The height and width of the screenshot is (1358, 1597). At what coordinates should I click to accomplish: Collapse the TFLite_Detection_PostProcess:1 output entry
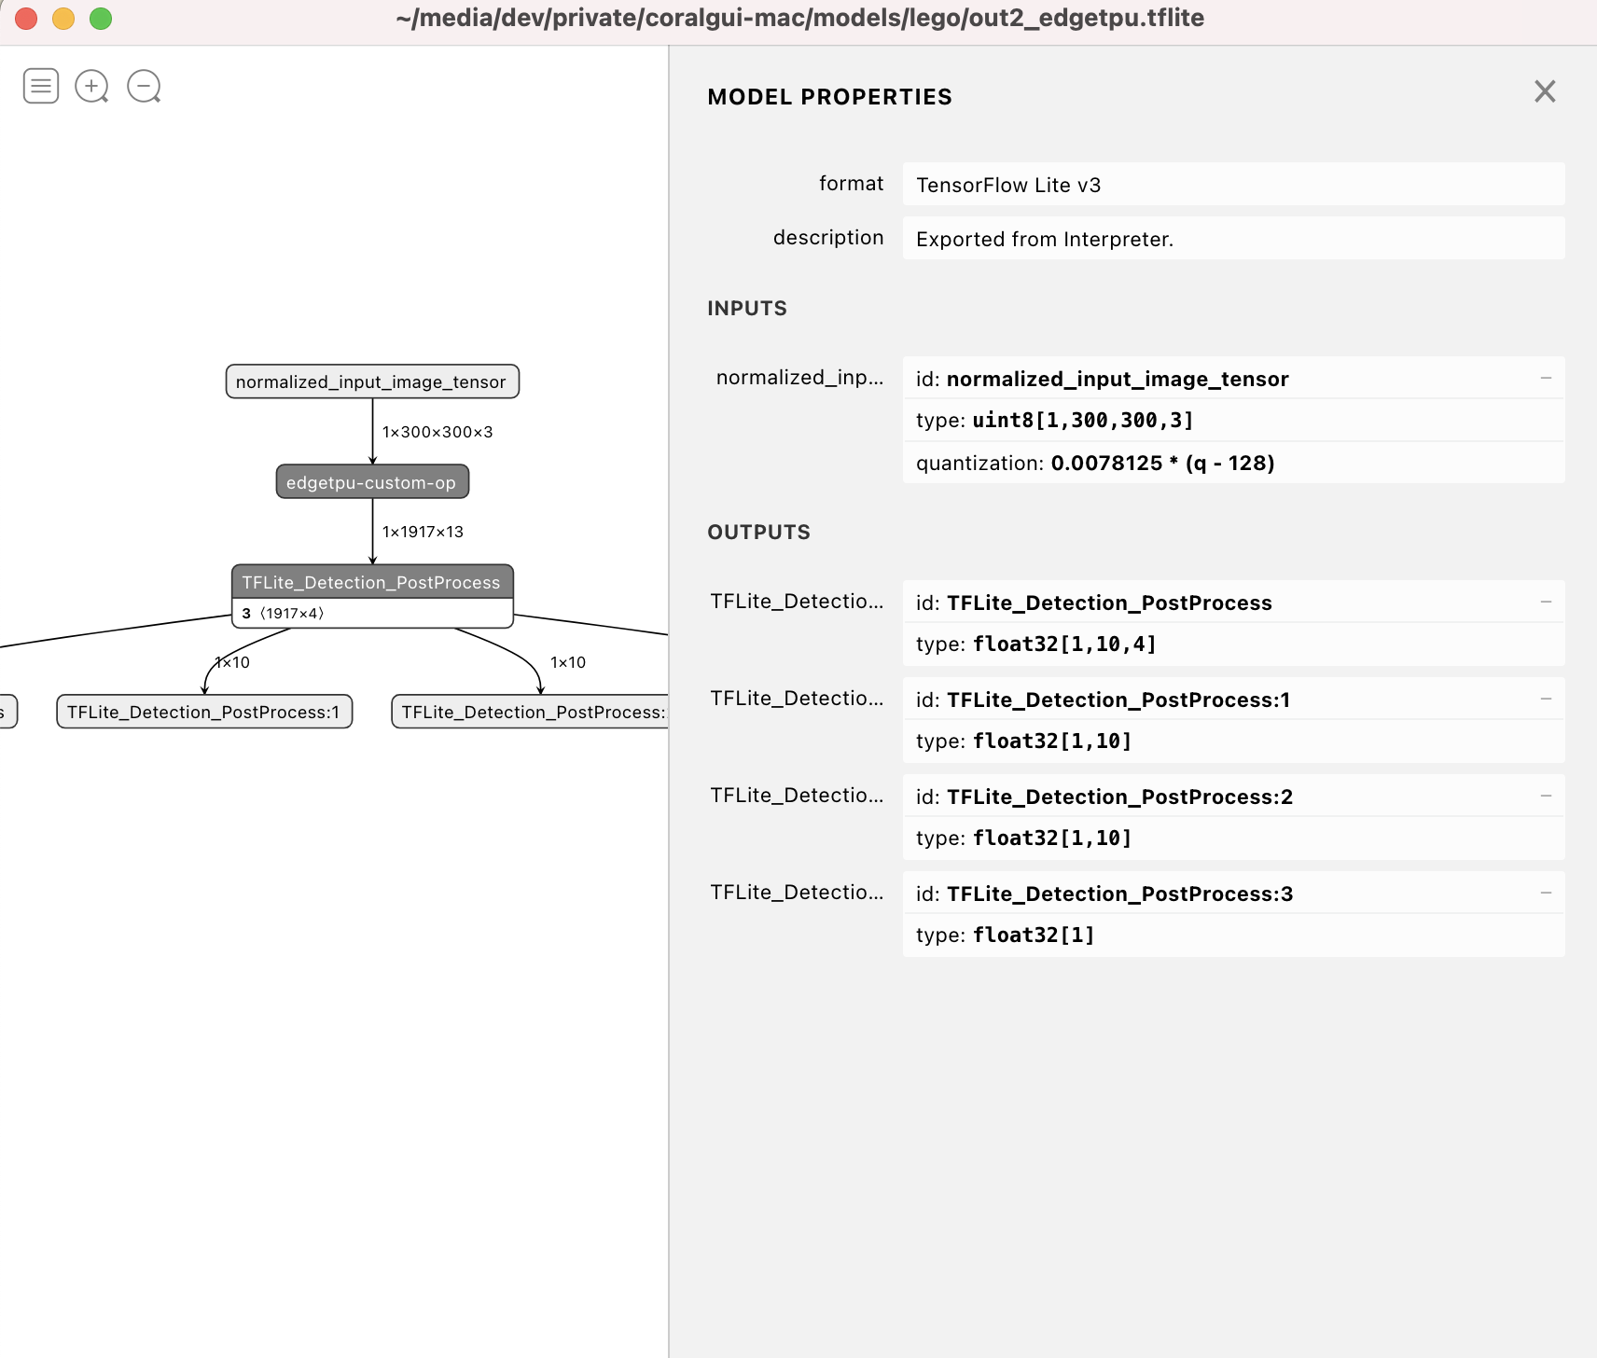(1546, 700)
